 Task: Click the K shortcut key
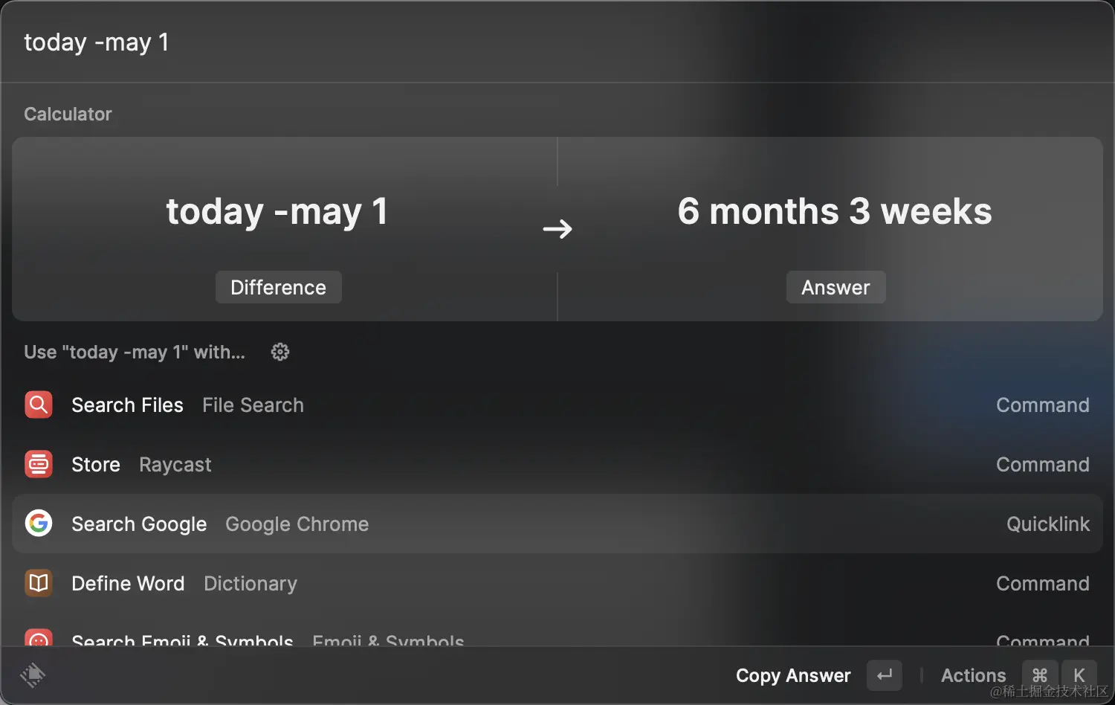click(1079, 675)
